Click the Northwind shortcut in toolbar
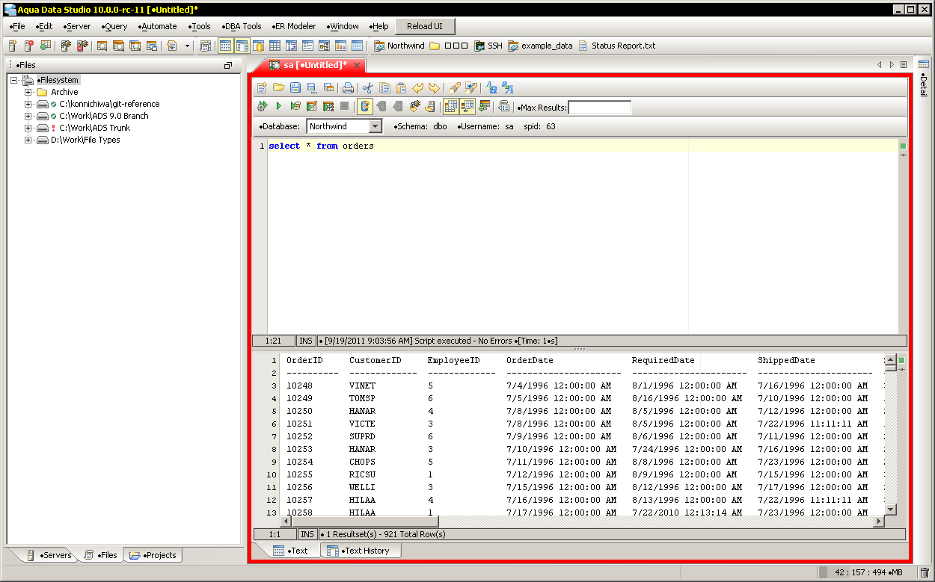935x582 pixels. click(x=399, y=46)
